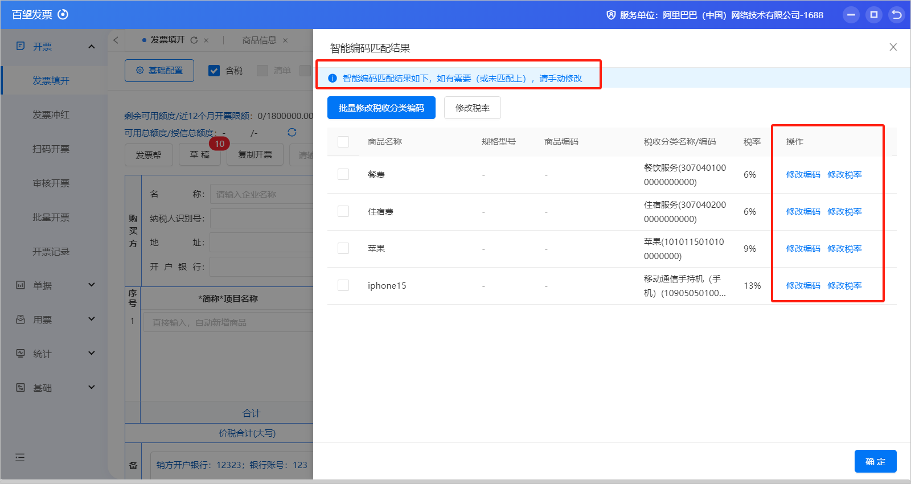Click 修改税率 for iphone15 row
Image resolution: width=911 pixels, height=484 pixels.
coord(844,285)
